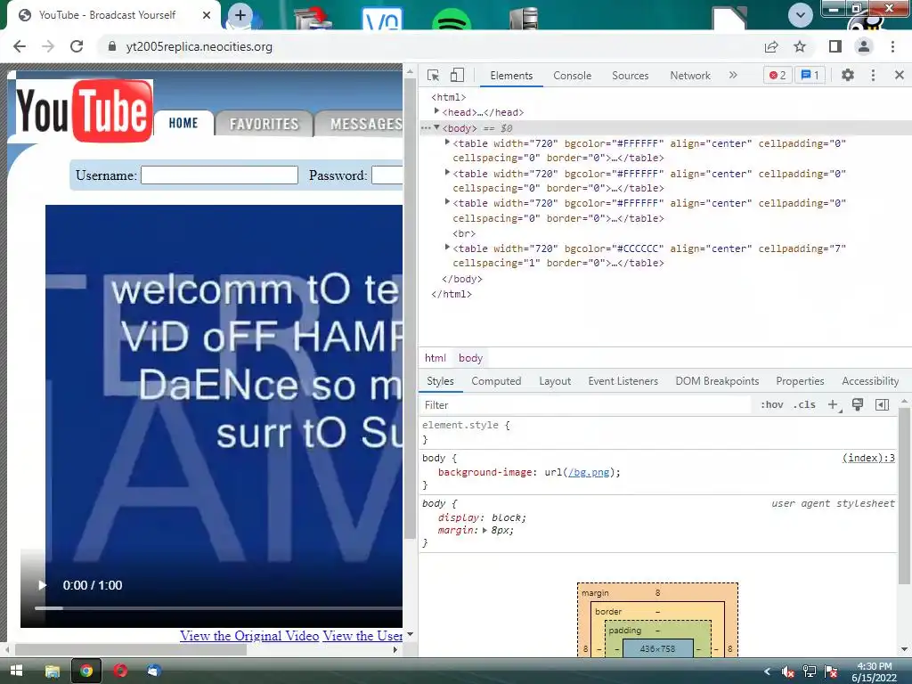Expand the second table element
The height and width of the screenshot is (684, 912).
[447, 172]
